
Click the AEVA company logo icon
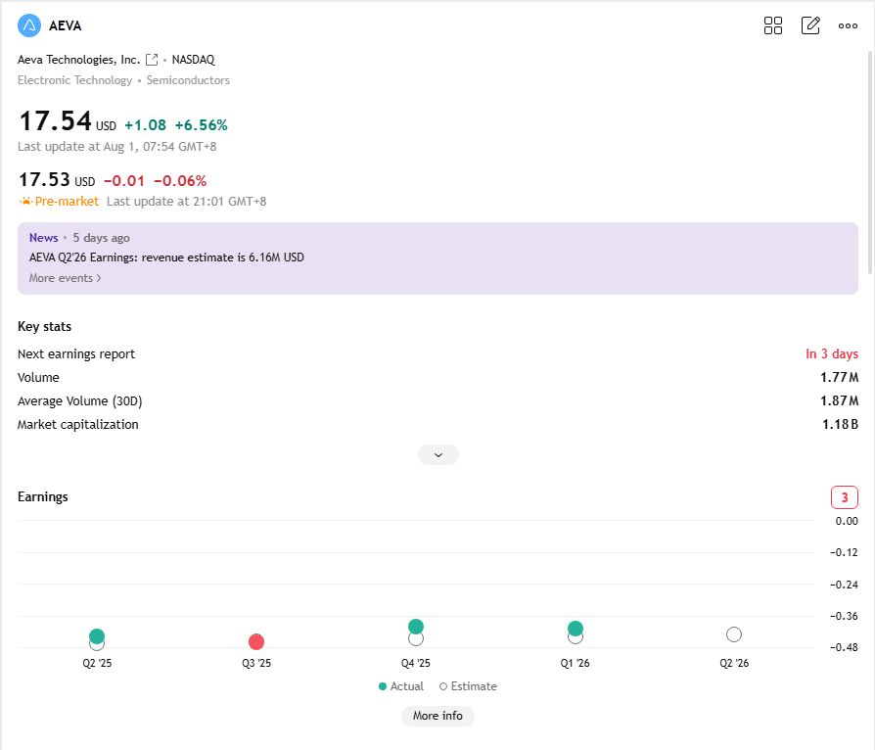29,25
